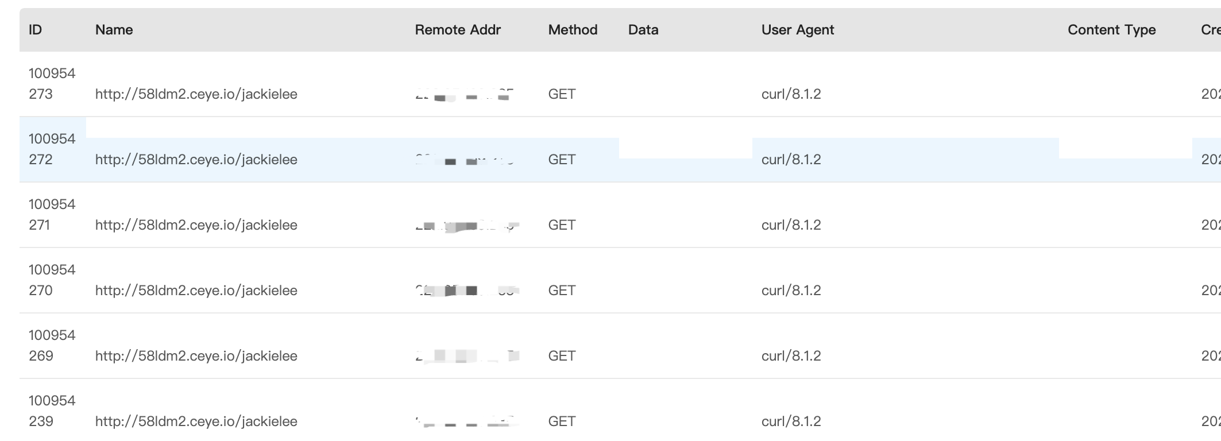Select the row with ID 100954270
The height and width of the screenshot is (441, 1221).
click(x=52, y=280)
